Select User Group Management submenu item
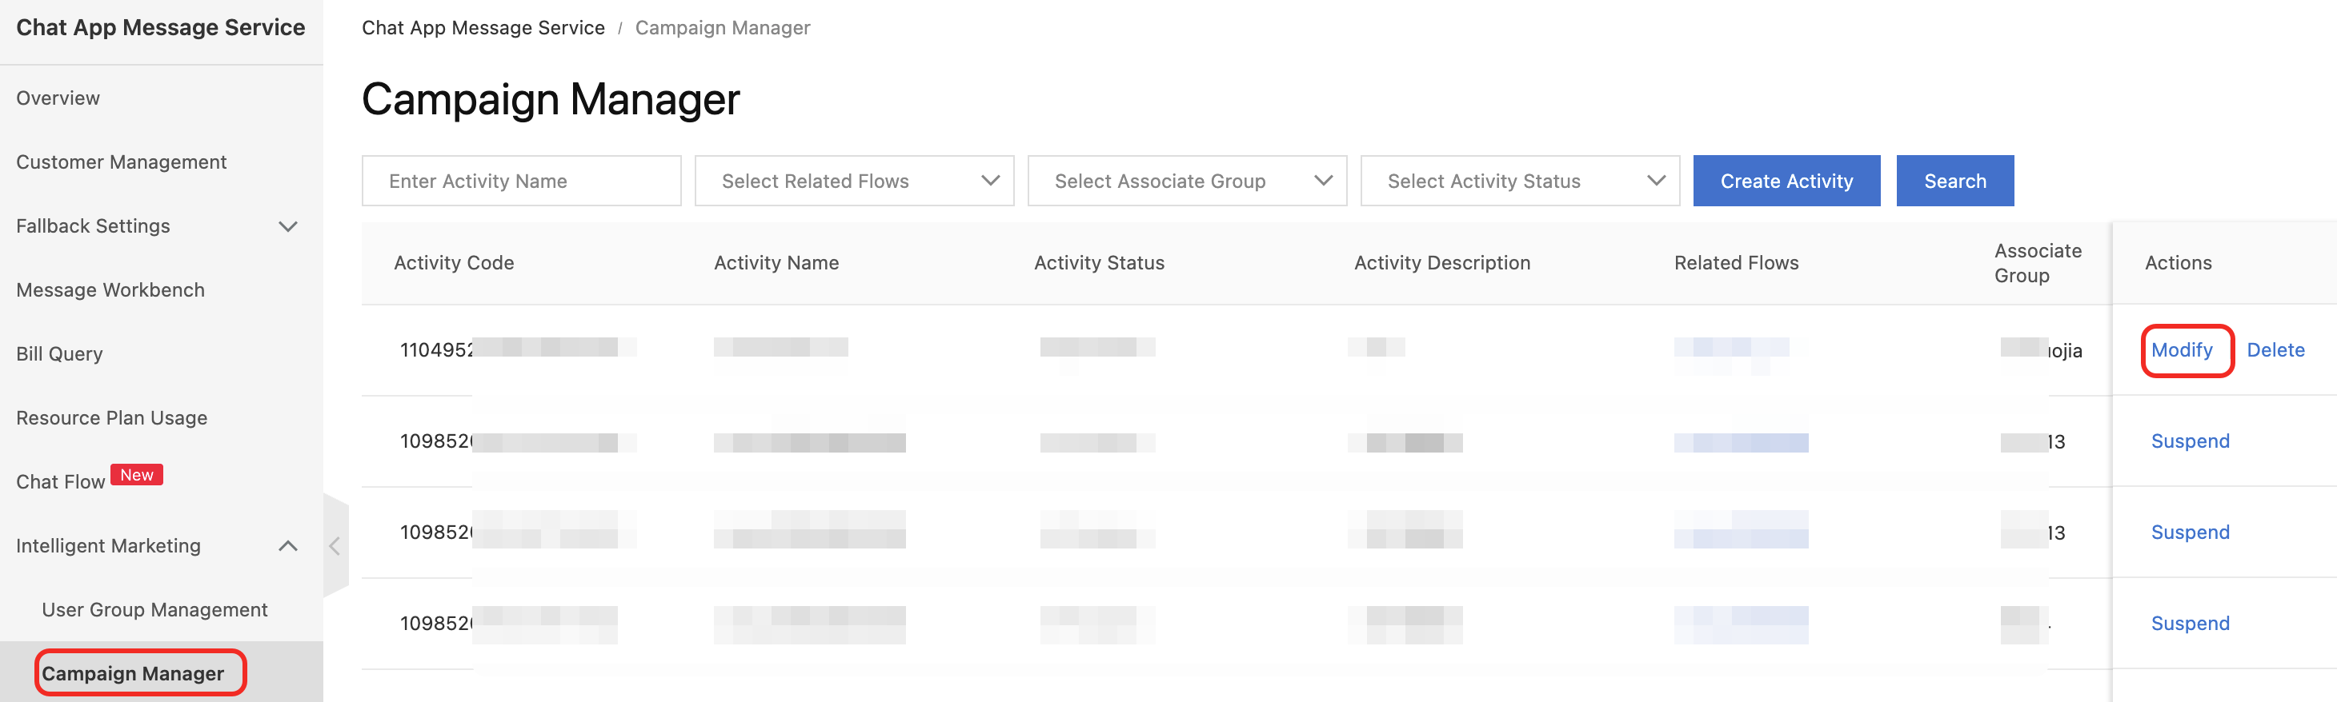 [154, 609]
